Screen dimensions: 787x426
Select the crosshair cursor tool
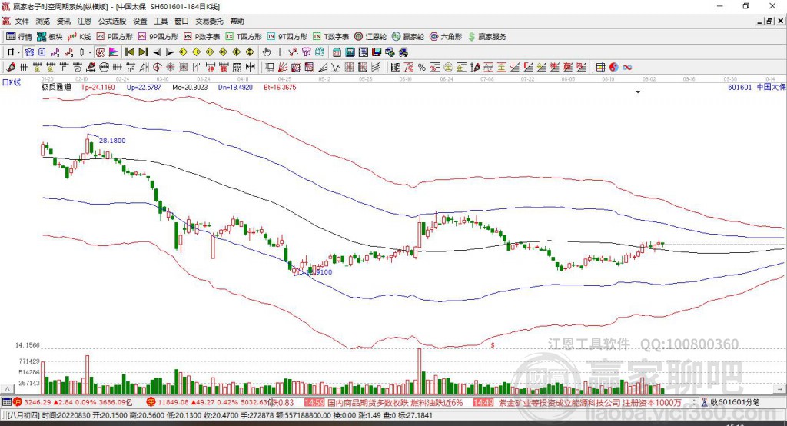tap(280, 52)
